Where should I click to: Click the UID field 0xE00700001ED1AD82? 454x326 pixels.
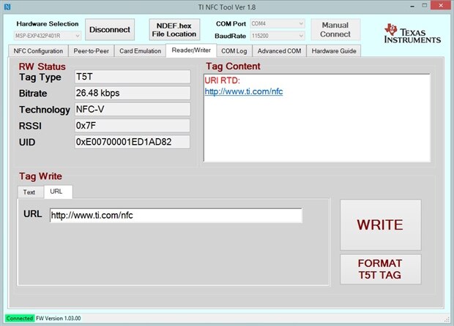(133, 142)
